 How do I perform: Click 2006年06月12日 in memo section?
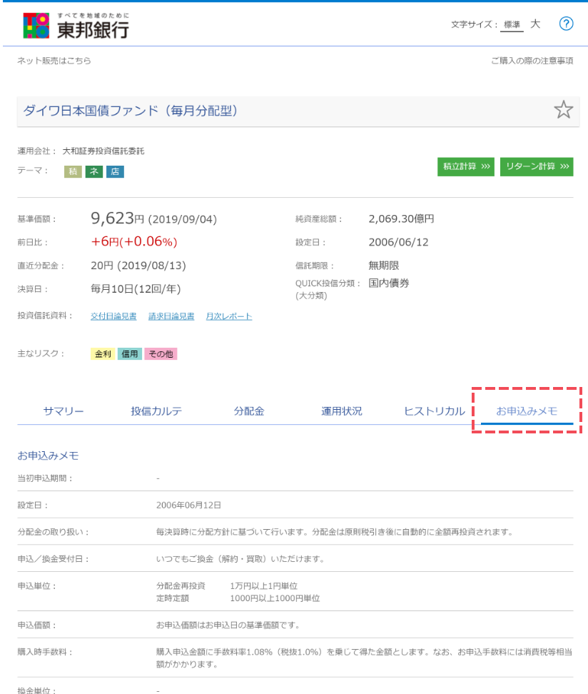click(188, 506)
